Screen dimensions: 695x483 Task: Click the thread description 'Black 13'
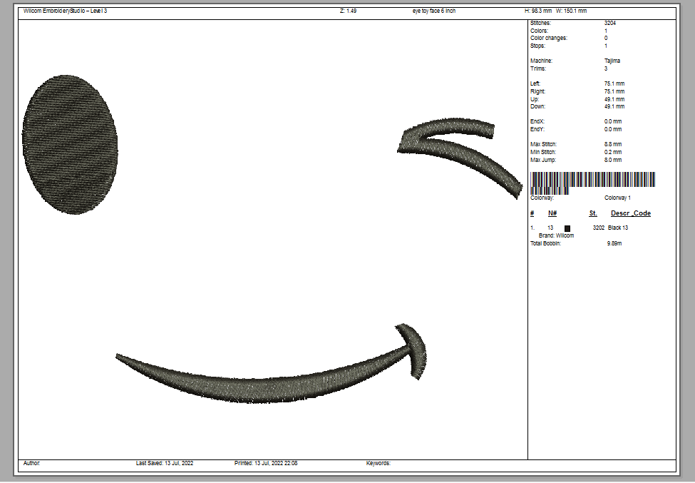[618, 228]
